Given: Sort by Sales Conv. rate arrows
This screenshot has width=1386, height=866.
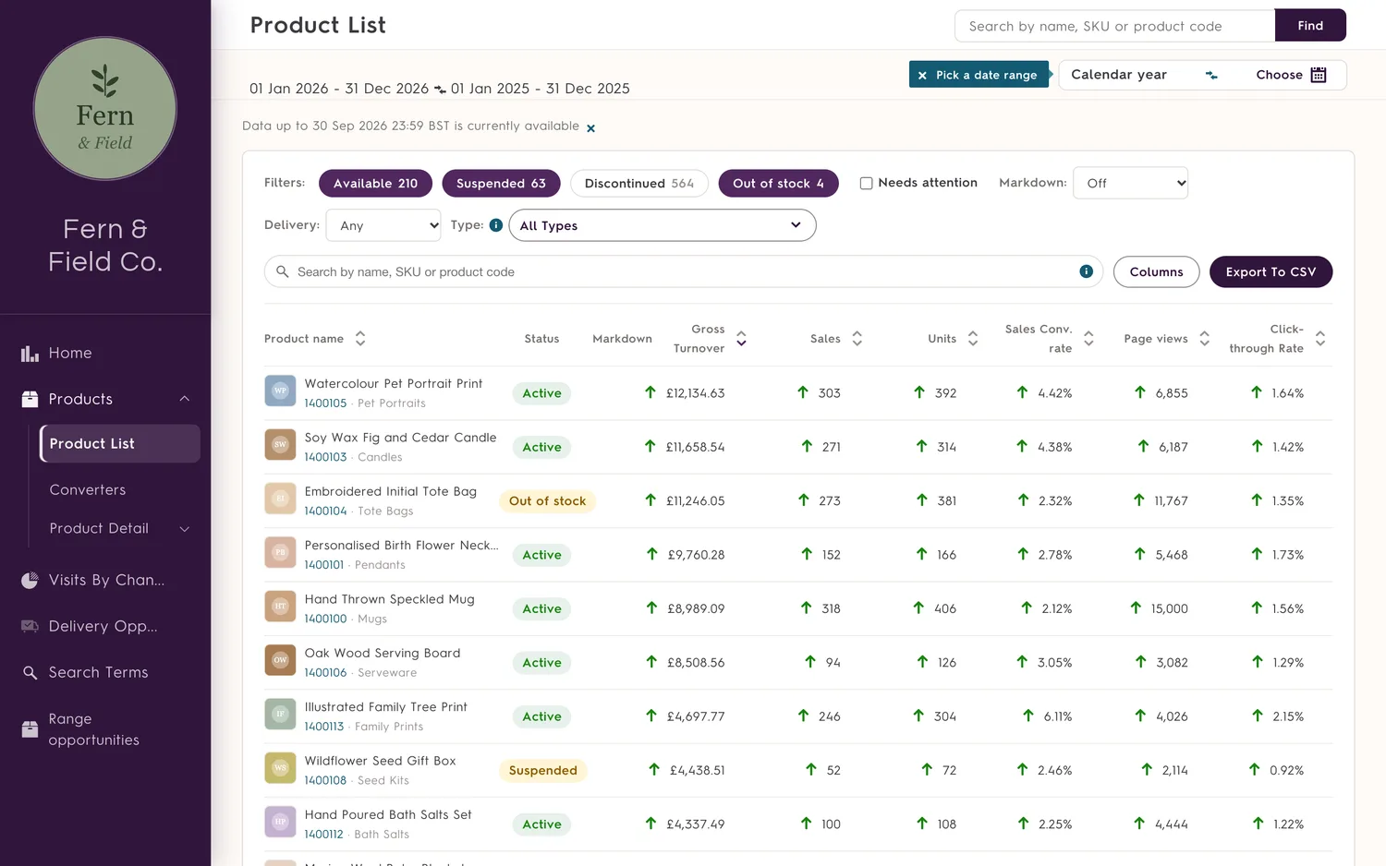Looking at the screenshot, I should pyautogui.click(x=1088, y=339).
